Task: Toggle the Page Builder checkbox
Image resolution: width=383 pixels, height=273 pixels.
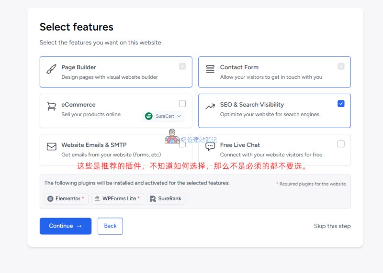Action: click(x=182, y=66)
